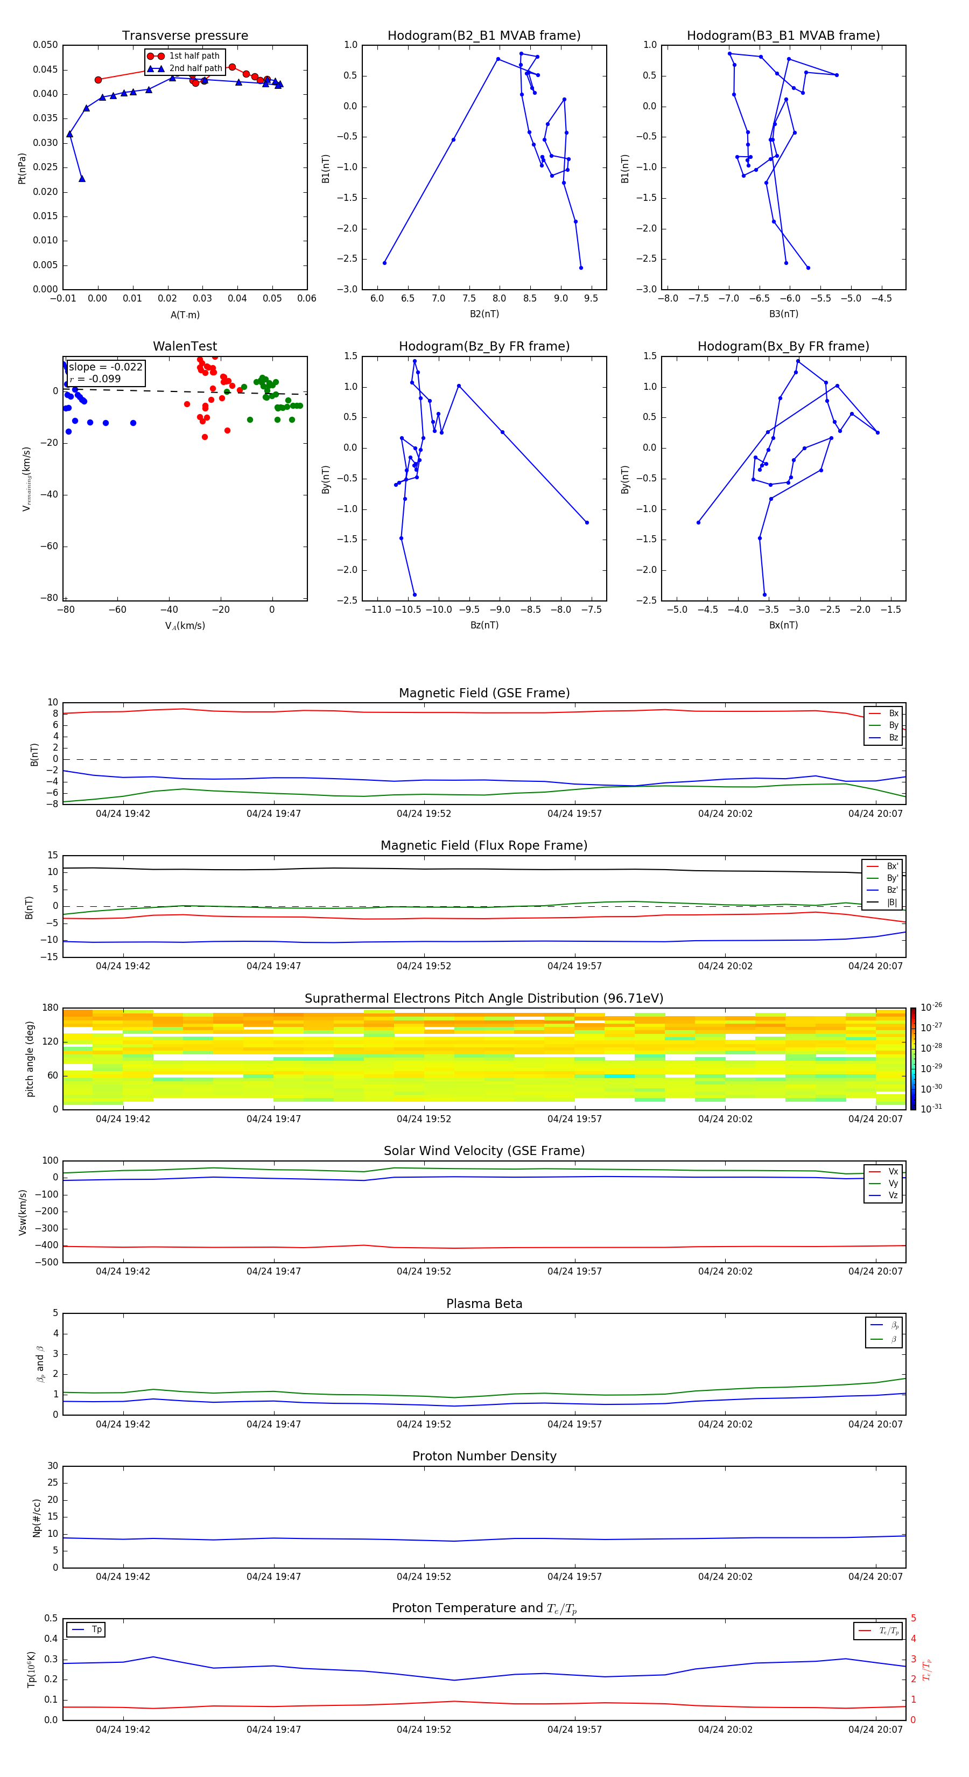Viewport: 969px width, 1777px height.
Task: Click the Vz entry in velocity legend
Action: click(883, 1195)
